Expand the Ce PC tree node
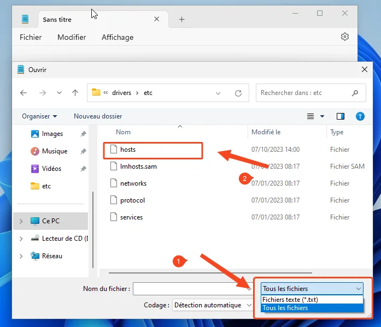Screen dimensions: 381x327 coord(21,221)
